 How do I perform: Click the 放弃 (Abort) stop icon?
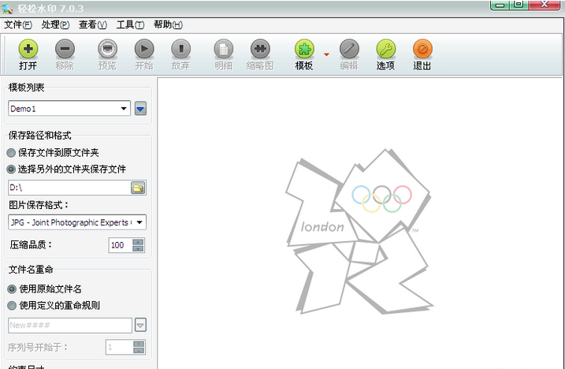point(181,49)
